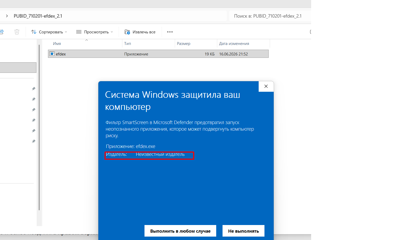Viewport: 405px width, 240px height.
Task: Sort by Дата изменения column header
Action: pos(234,44)
